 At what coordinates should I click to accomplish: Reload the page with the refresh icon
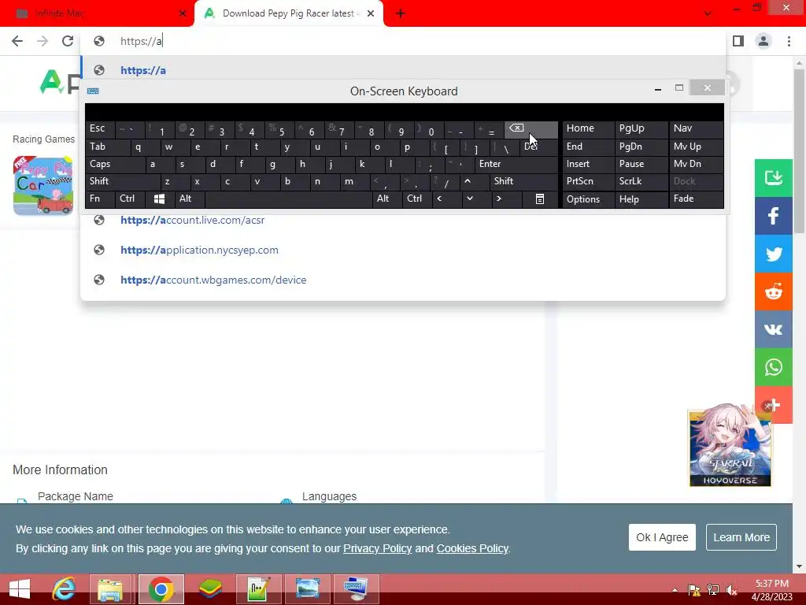click(68, 41)
